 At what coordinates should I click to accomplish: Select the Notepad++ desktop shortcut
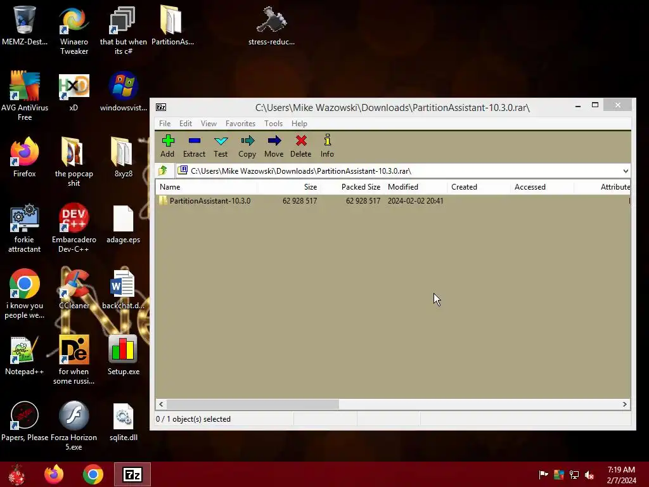click(x=25, y=355)
